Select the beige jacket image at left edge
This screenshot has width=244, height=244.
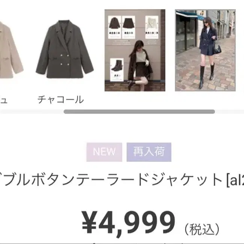(11, 50)
